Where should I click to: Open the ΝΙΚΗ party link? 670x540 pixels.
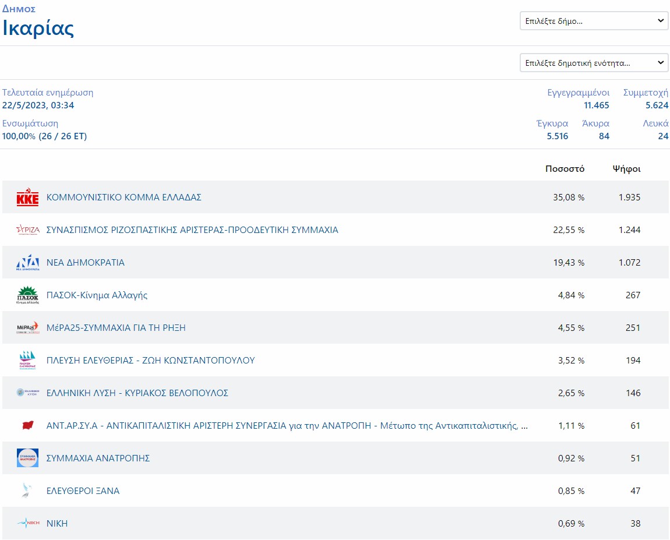coord(57,523)
